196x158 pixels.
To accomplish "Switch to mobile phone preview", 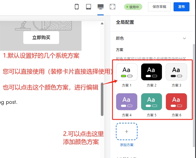I will pyautogui.click(x=77, y=7).
